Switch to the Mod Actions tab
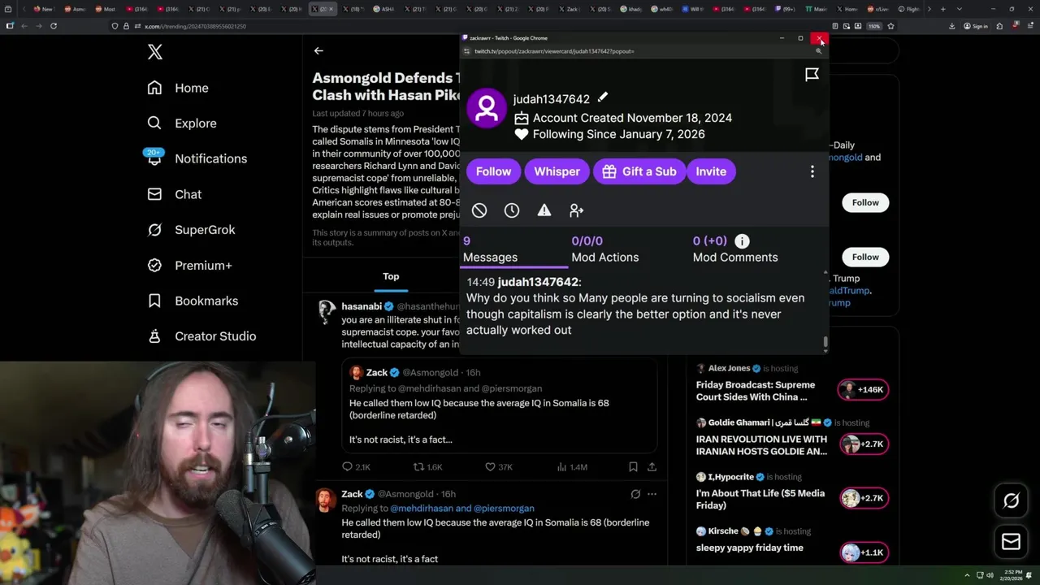Image resolution: width=1040 pixels, height=585 pixels. click(x=604, y=249)
